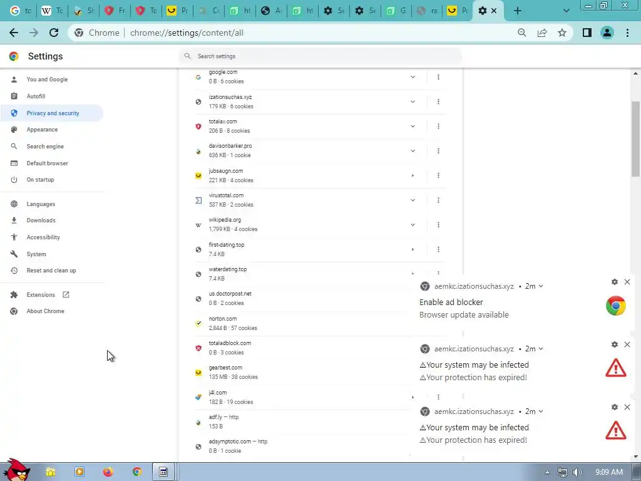641x481 pixels.
Task: Open more actions for totalav.com
Action: pyautogui.click(x=438, y=126)
